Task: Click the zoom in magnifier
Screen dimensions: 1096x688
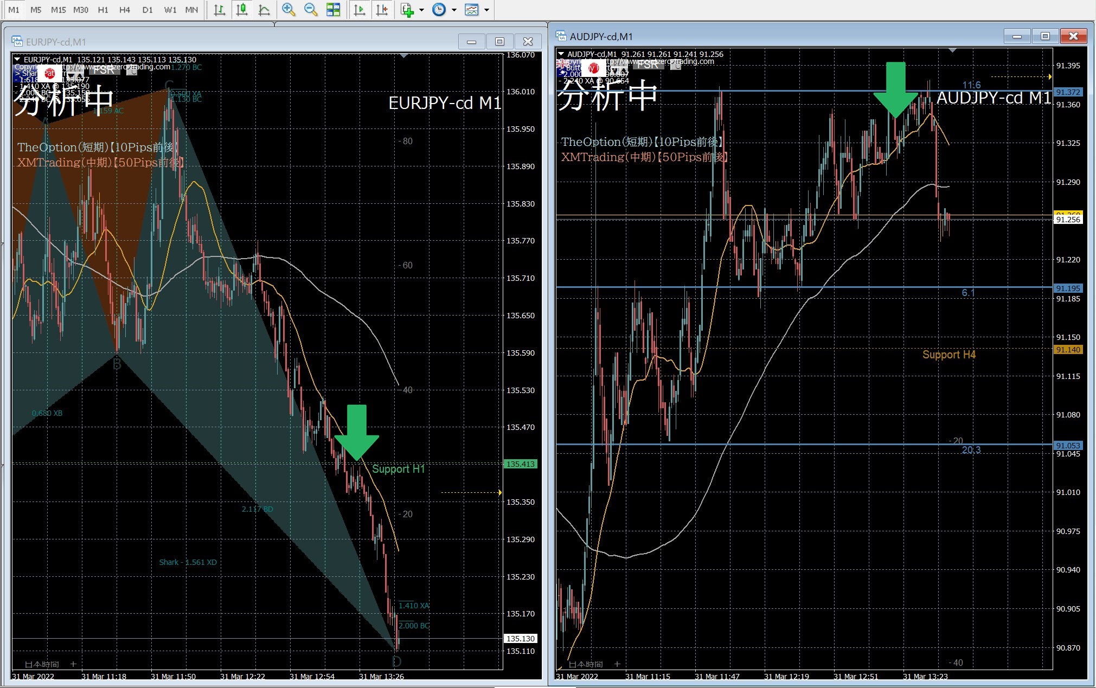Action: click(x=289, y=10)
